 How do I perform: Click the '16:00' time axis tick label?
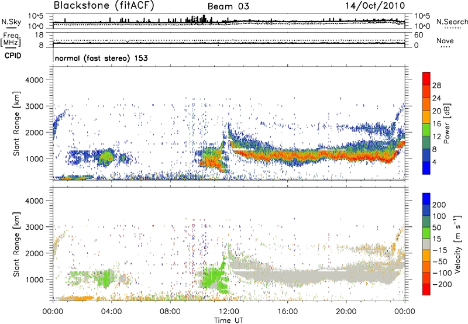(287, 312)
